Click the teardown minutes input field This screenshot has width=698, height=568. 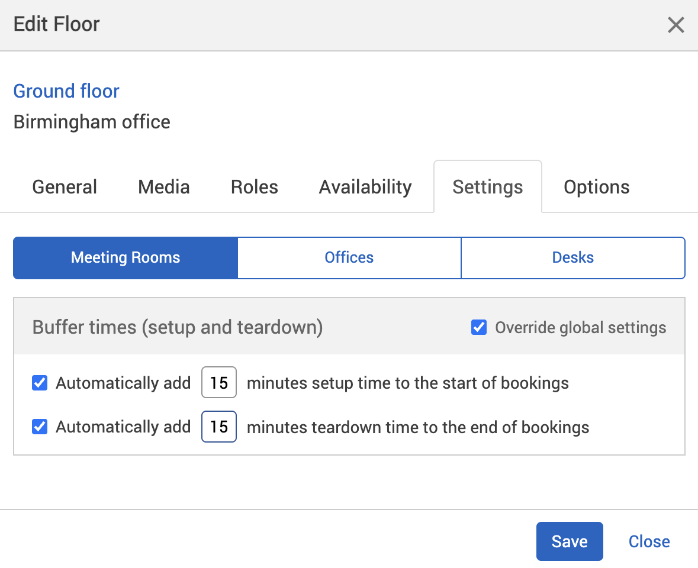218,427
